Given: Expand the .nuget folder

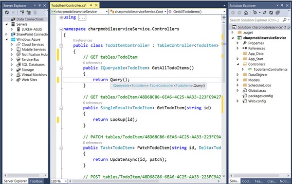Looking at the screenshot, I should 233,33.
